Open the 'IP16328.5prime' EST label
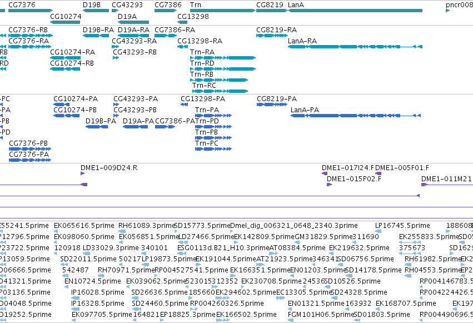Image resolution: width=473 pixels, height=323 pixels. [98, 304]
